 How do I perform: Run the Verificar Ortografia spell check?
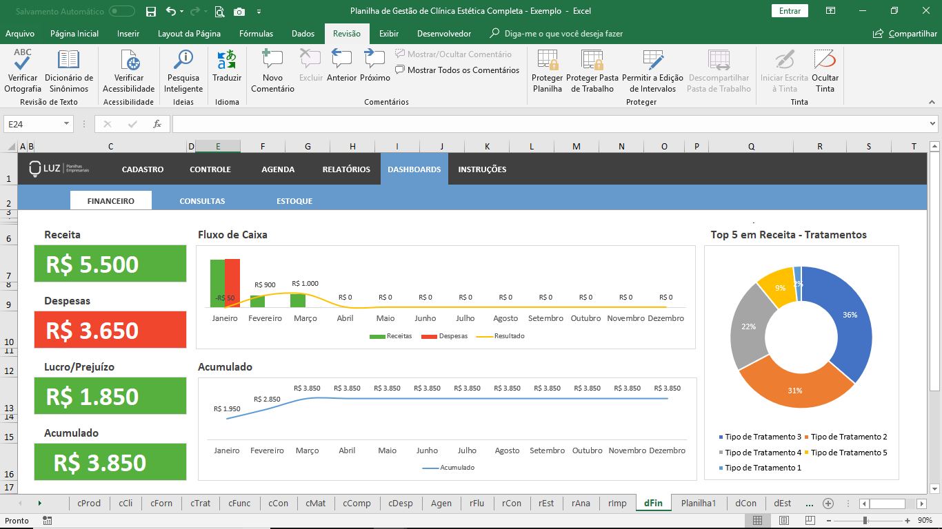tap(22, 71)
